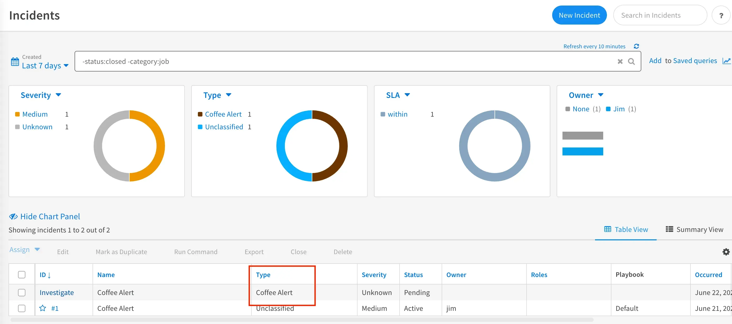Click Unclassified in Type legend
Screen dimensions: 732x324
[224, 127]
